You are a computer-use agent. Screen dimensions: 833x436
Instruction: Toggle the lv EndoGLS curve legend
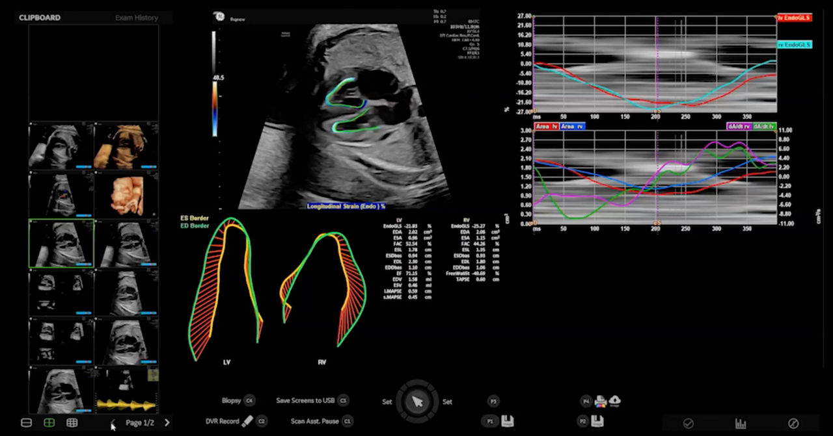point(794,18)
